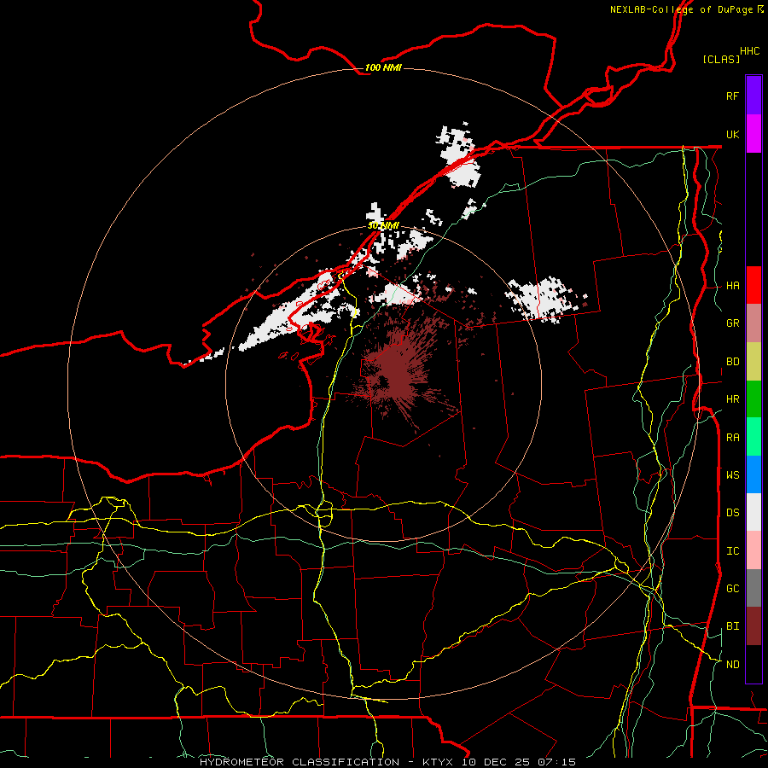This screenshot has width=768, height=768.
Task: Click the 'BD' legend label
Action: 732,362
